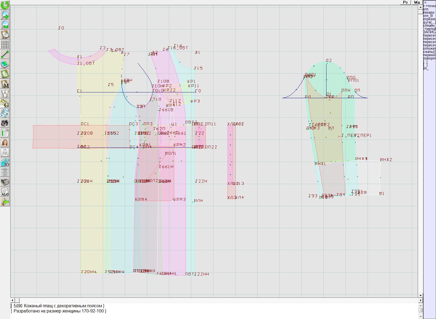The width and height of the screenshot is (436, 319).
Task: Open the camera snapshot tool
Action: click(5, 123)
